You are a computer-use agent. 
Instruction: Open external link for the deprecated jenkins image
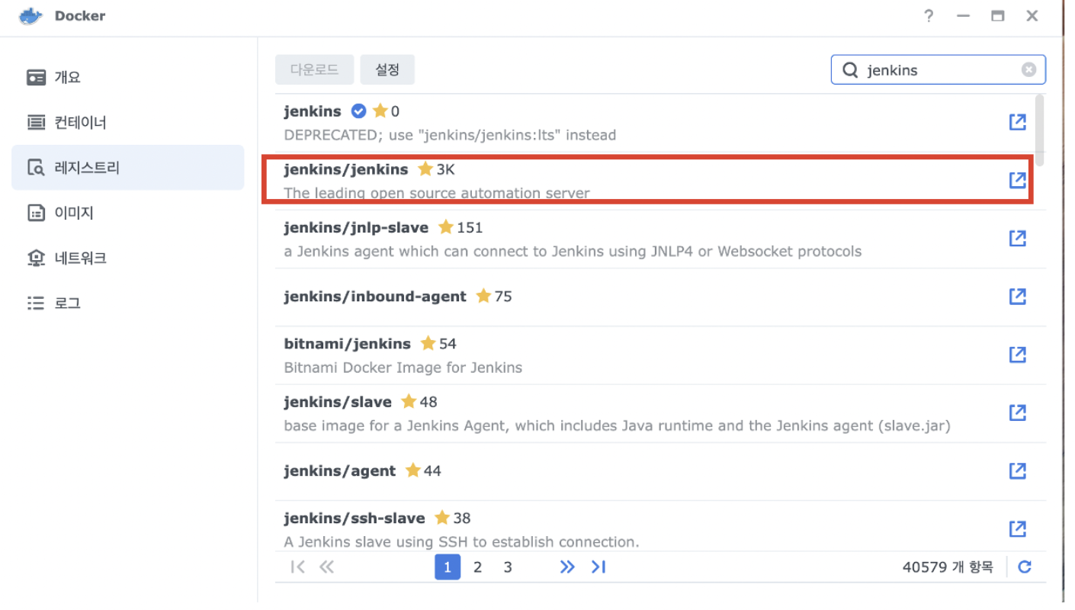tap(1017, 122)
